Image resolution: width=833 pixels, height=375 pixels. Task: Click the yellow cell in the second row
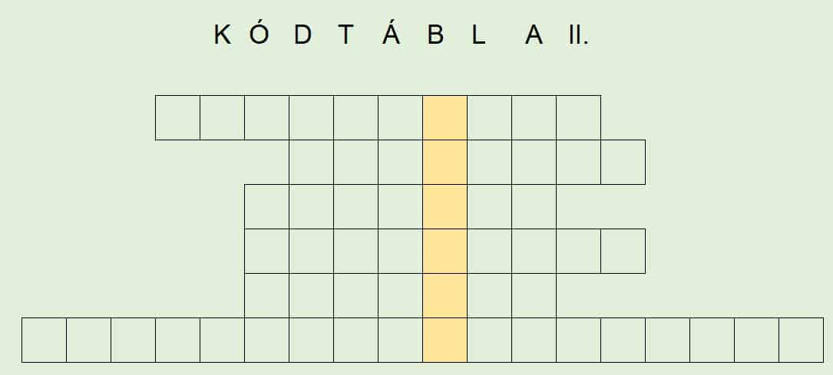445,163
